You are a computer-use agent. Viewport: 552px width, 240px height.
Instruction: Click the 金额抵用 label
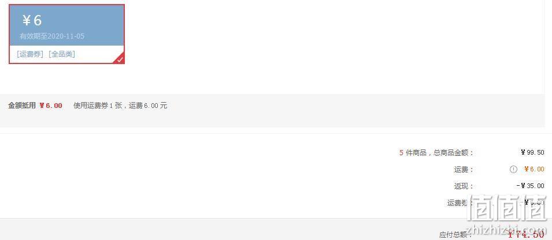[22, 106]
